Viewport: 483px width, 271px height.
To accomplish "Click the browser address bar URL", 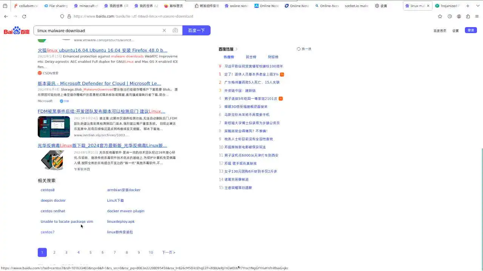I will point(133,17).
